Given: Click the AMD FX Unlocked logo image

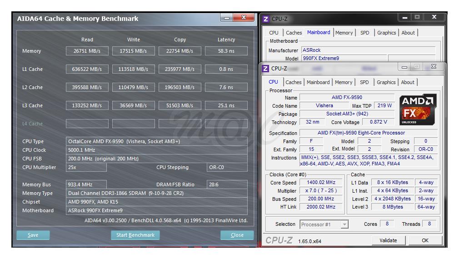Looking at the screenshot, I should 418,110.
